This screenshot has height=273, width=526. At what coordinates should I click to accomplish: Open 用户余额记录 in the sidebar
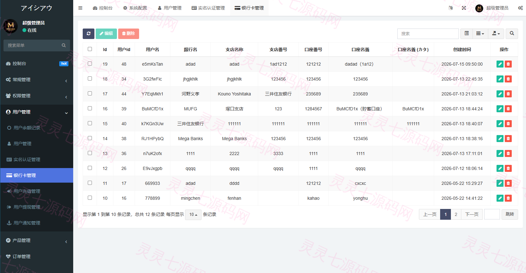(37, 128)
